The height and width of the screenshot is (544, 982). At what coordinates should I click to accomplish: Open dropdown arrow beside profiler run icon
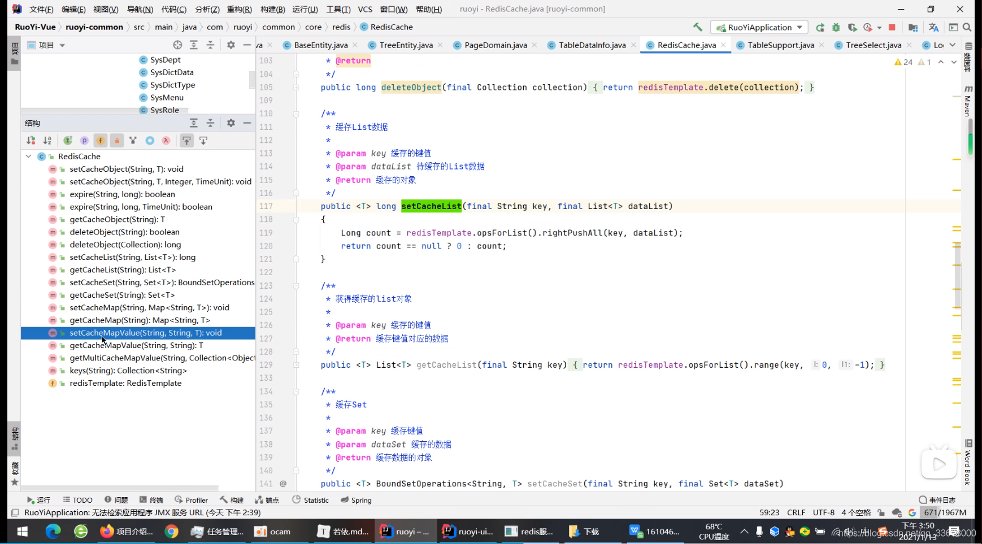point(879,28)
